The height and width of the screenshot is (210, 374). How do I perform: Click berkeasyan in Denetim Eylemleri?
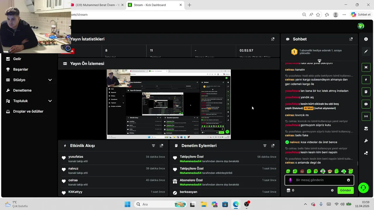(x=188, y=192)
